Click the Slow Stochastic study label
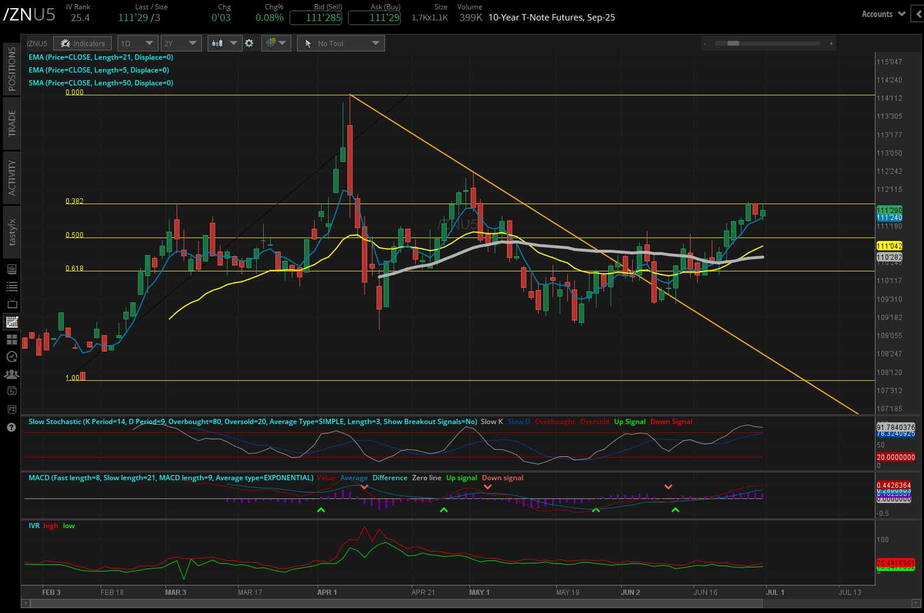This screenshot has width=924, height=613. coord(253,422)
